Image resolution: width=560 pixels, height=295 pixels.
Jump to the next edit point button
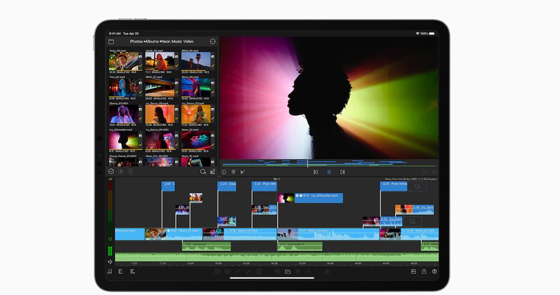coord(342,172)
